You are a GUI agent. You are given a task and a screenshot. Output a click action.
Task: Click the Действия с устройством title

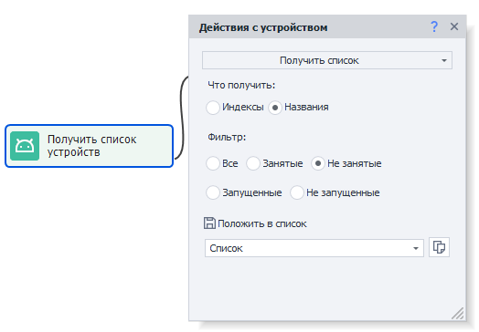(263, 27)
